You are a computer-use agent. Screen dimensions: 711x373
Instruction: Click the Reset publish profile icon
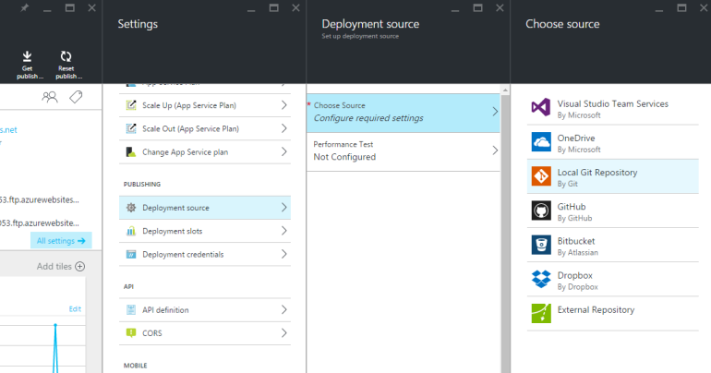click(66, 56)
